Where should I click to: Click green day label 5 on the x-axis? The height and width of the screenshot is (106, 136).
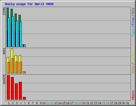(25, 103)
